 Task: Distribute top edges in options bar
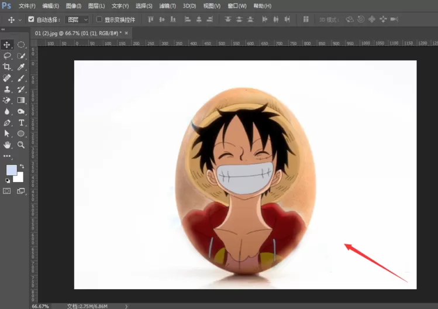228,19
